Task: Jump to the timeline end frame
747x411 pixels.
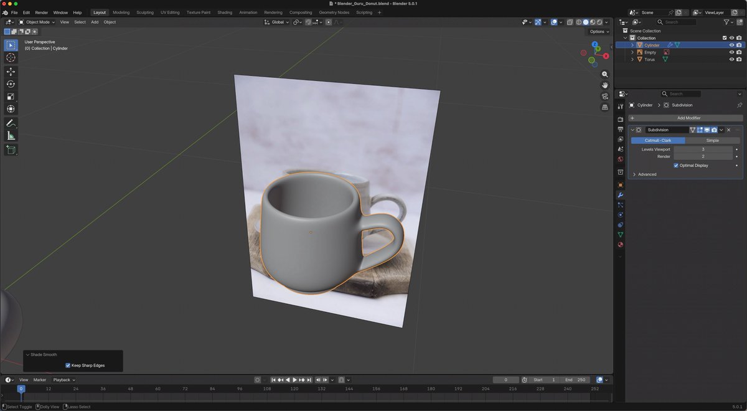Action: tap(309, 380)
